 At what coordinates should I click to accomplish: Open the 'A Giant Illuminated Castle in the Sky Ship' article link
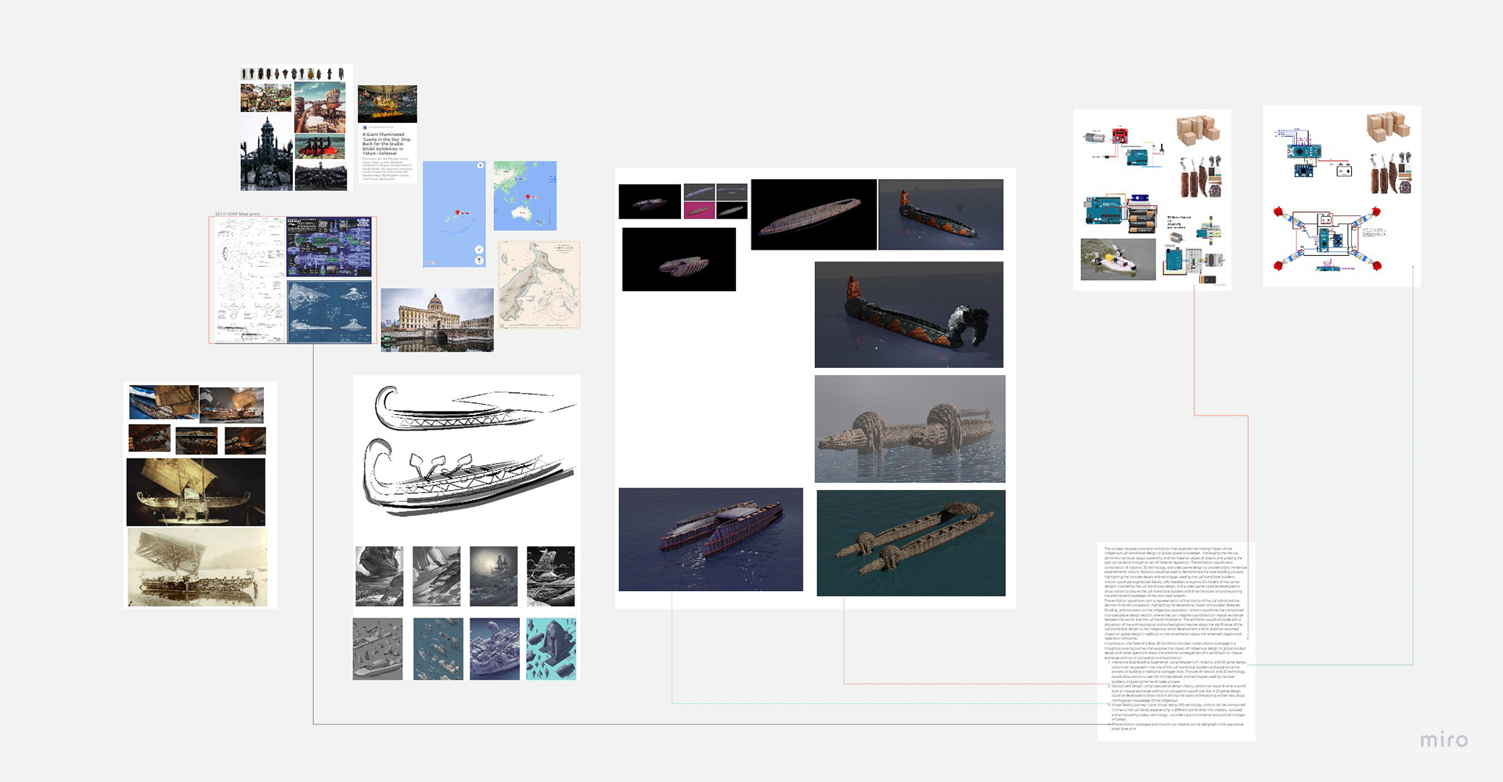386,144
